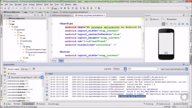Click the Cut scissors icon
This screenshot has width=192, height=108.
click(21, 8)
